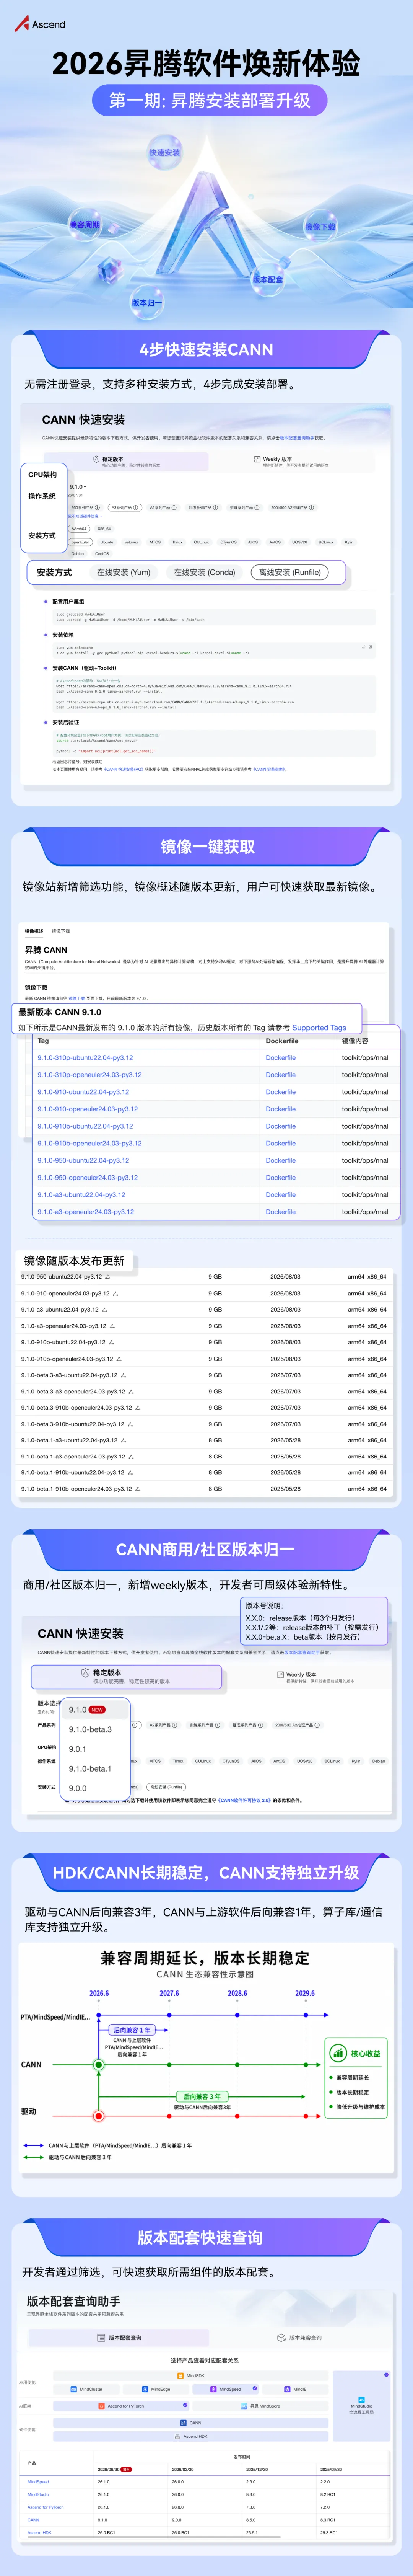
Task: Open the 版本配套查询 tab
Action: coord(119,2338)
